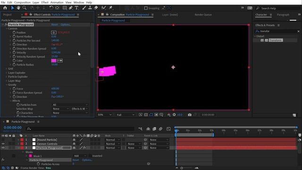The image size is (302, 170).
Task: Expand the Grid property group
Action: pos(7,69)
